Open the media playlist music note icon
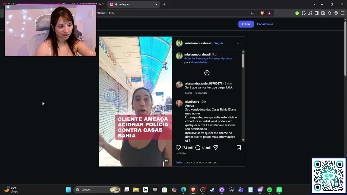 point(310,13)
